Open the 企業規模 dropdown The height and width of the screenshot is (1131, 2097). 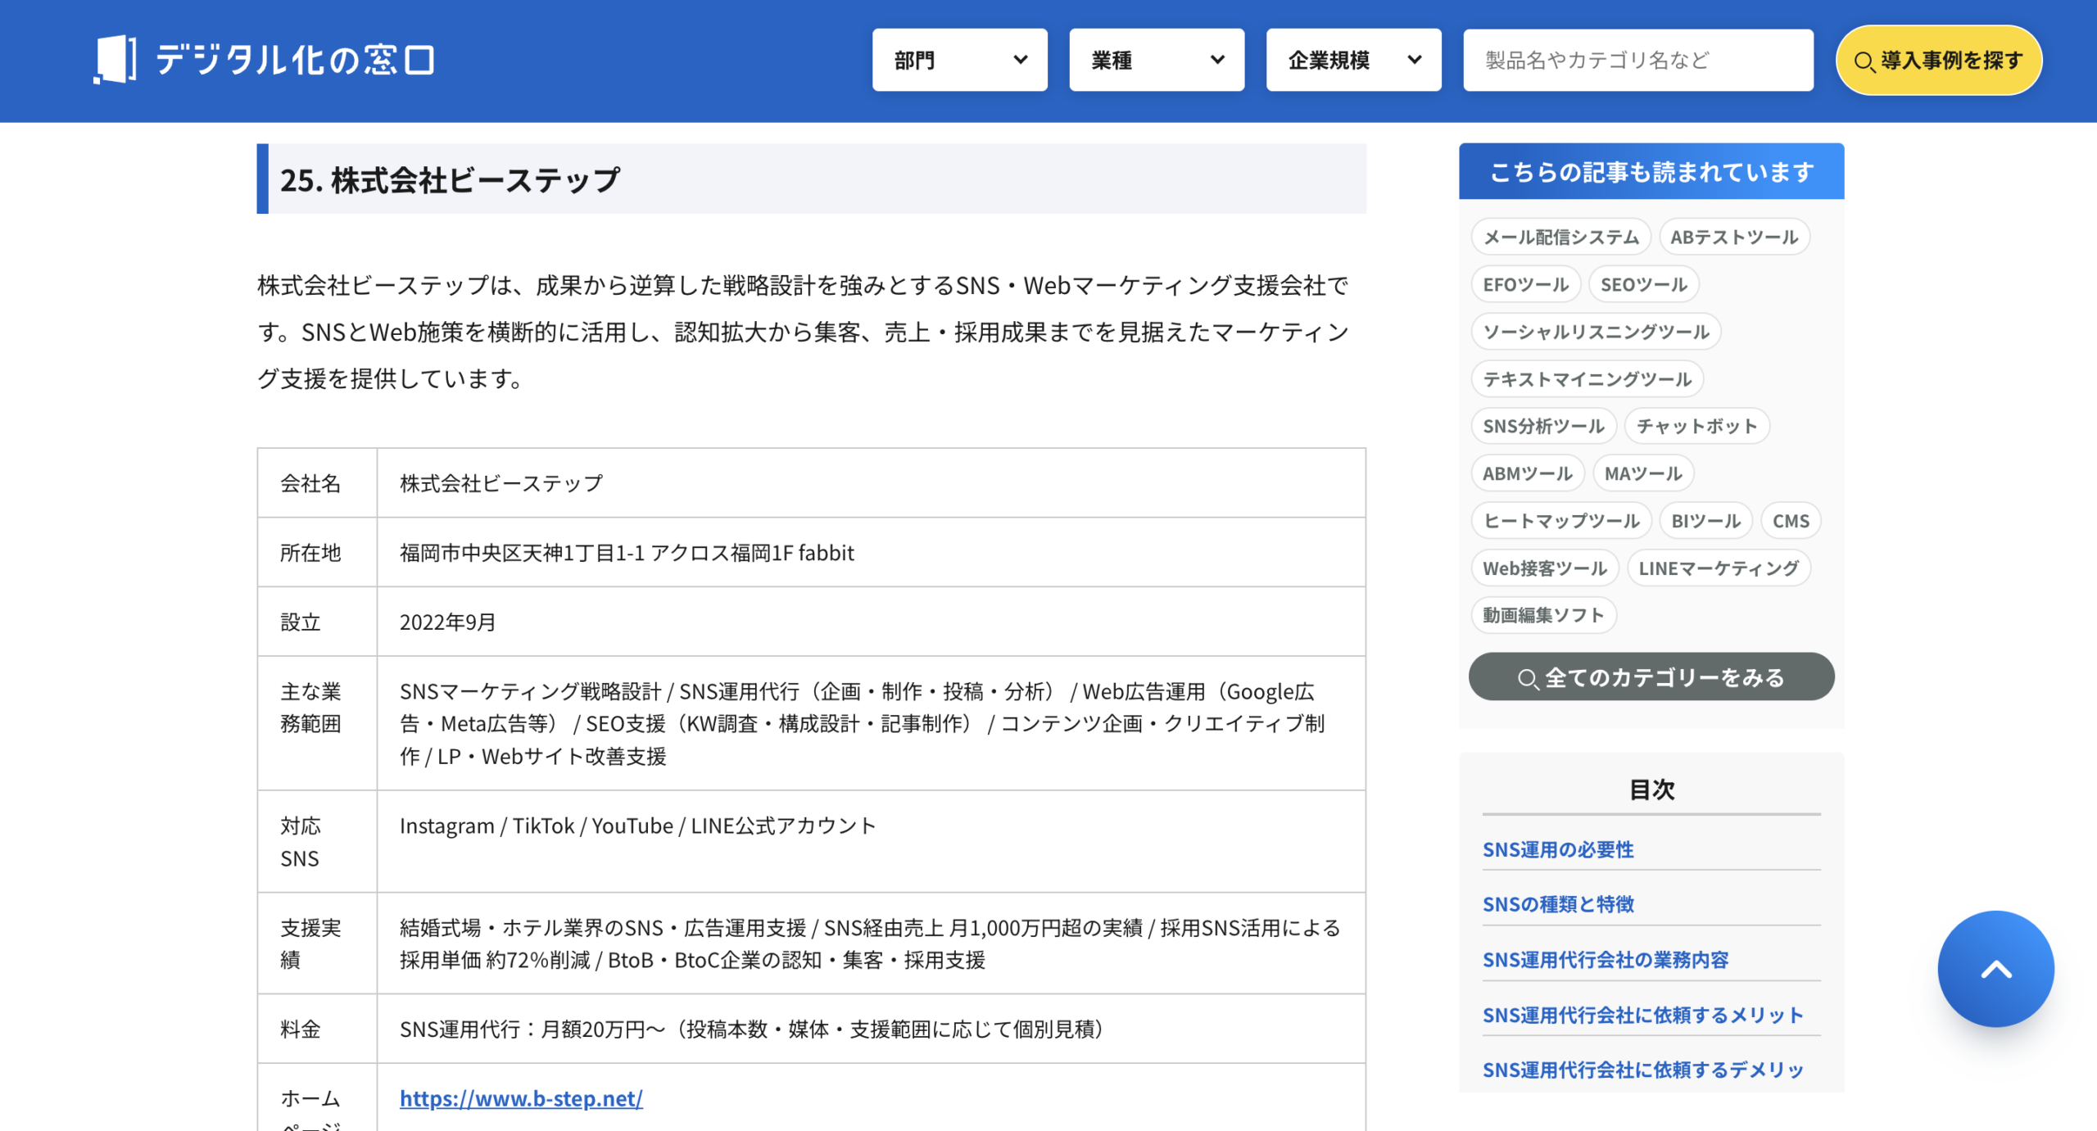[1353, 60]
